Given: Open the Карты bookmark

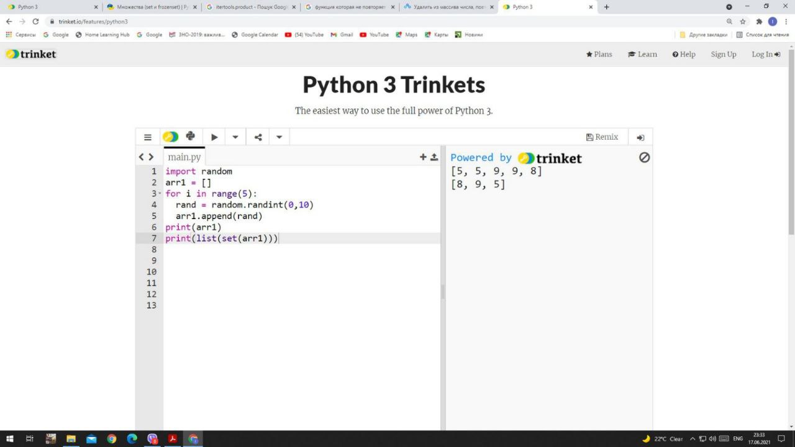Looking at the screenshot, I should pyautogui.click(x=436, y=35).
